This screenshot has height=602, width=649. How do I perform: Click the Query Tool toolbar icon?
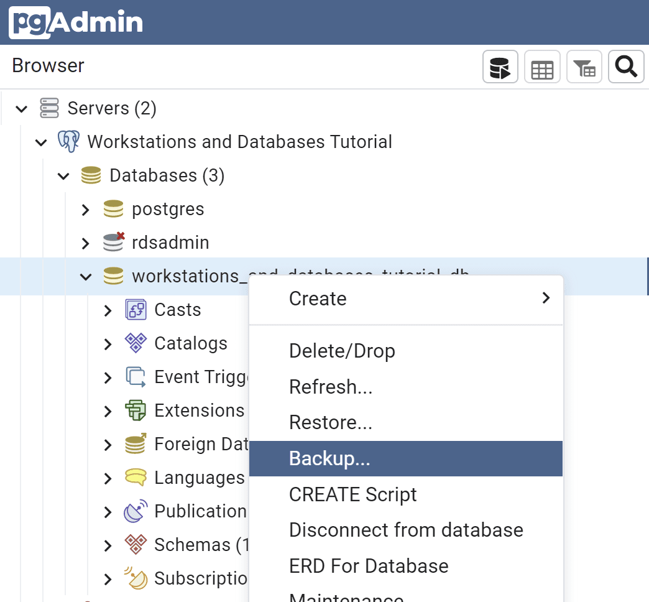[x=500, y=67]
